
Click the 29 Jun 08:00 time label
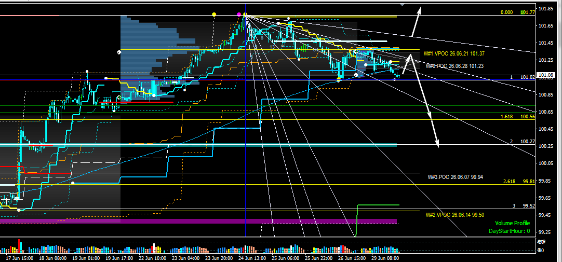click(x=384, y=258)
